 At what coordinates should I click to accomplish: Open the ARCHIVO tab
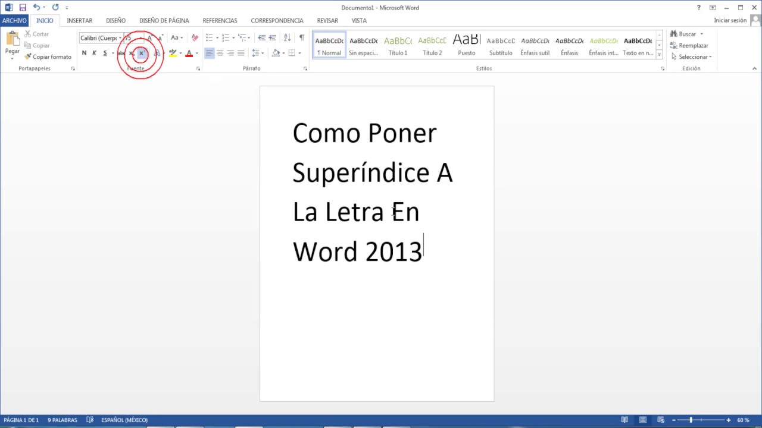pos(14,21)
